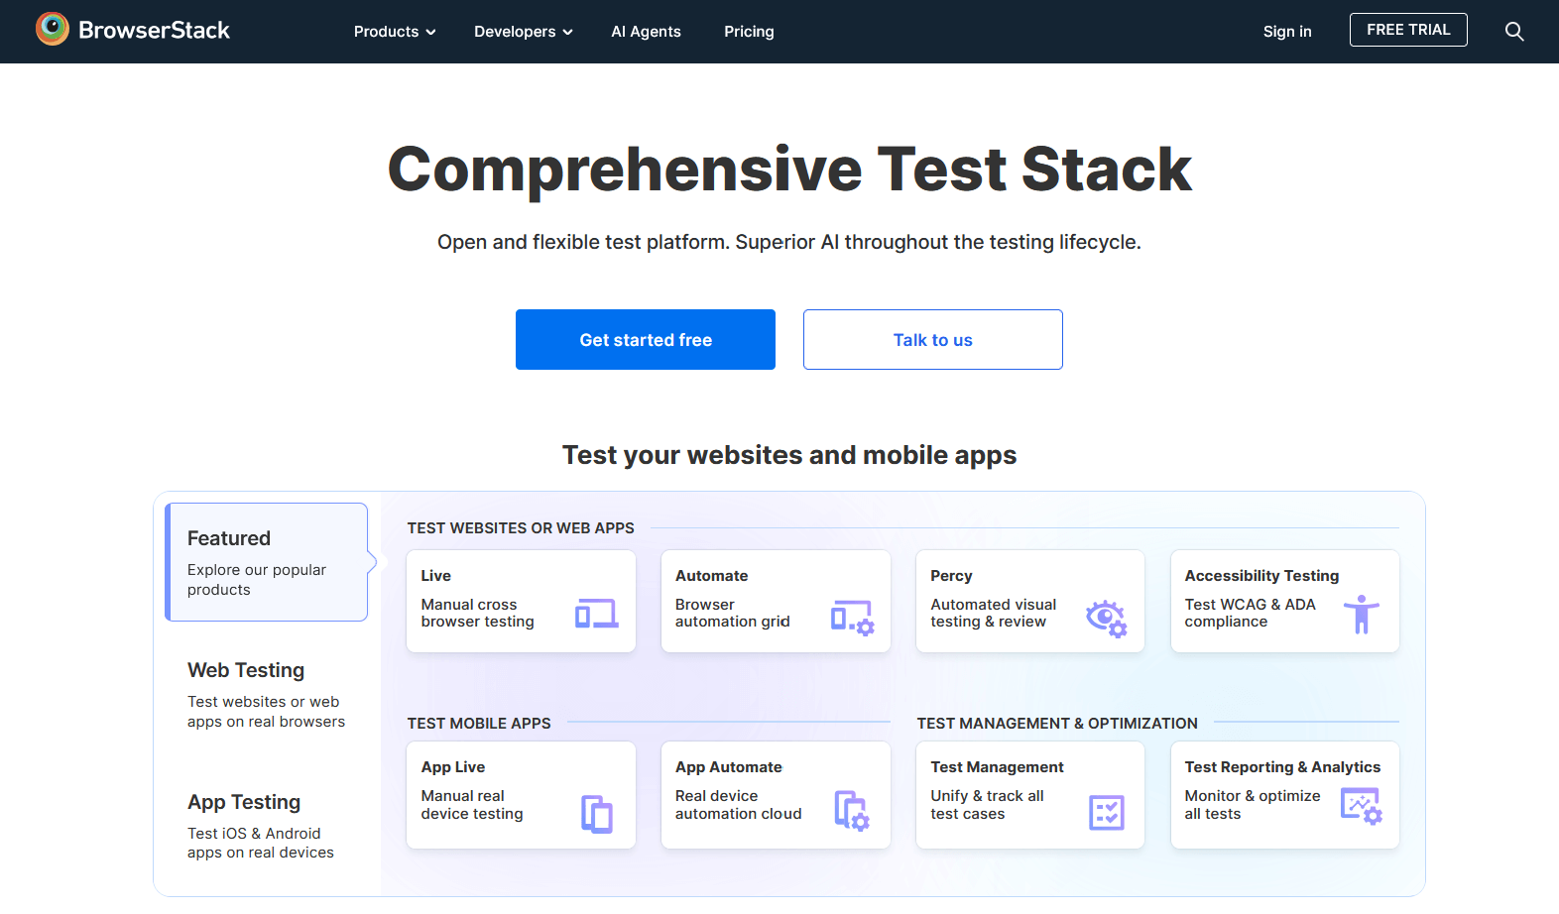Viewport: 1559px width, 914px height.
Task: Click the Percy eye icon
Action: 1107,618
